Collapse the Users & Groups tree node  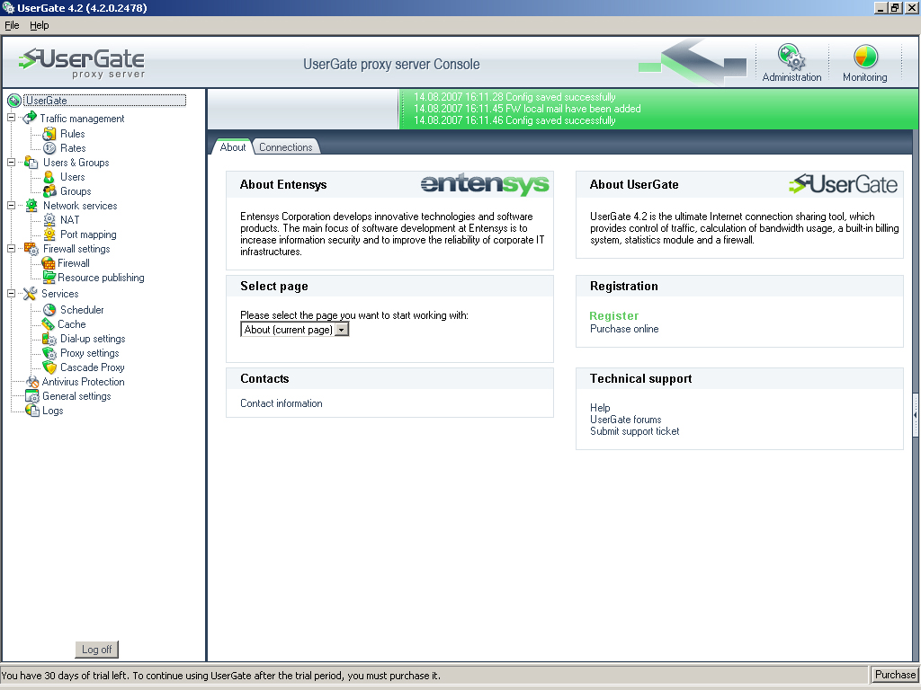[11, 163]
